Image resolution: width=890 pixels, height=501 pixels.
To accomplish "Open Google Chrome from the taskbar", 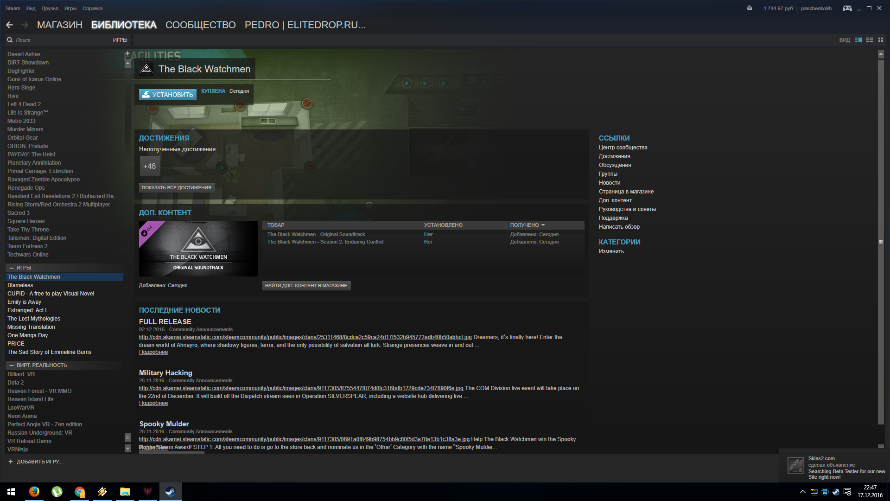I will click(x=79, y=492).
